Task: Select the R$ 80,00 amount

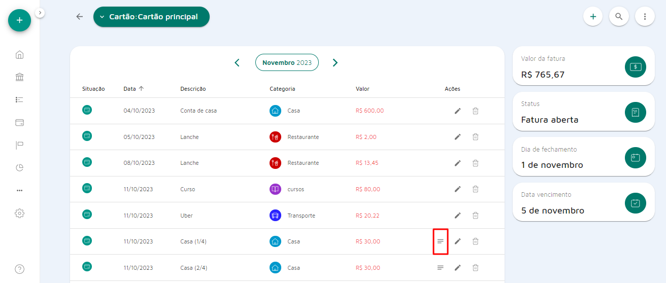Action: (x=368, y=189)
